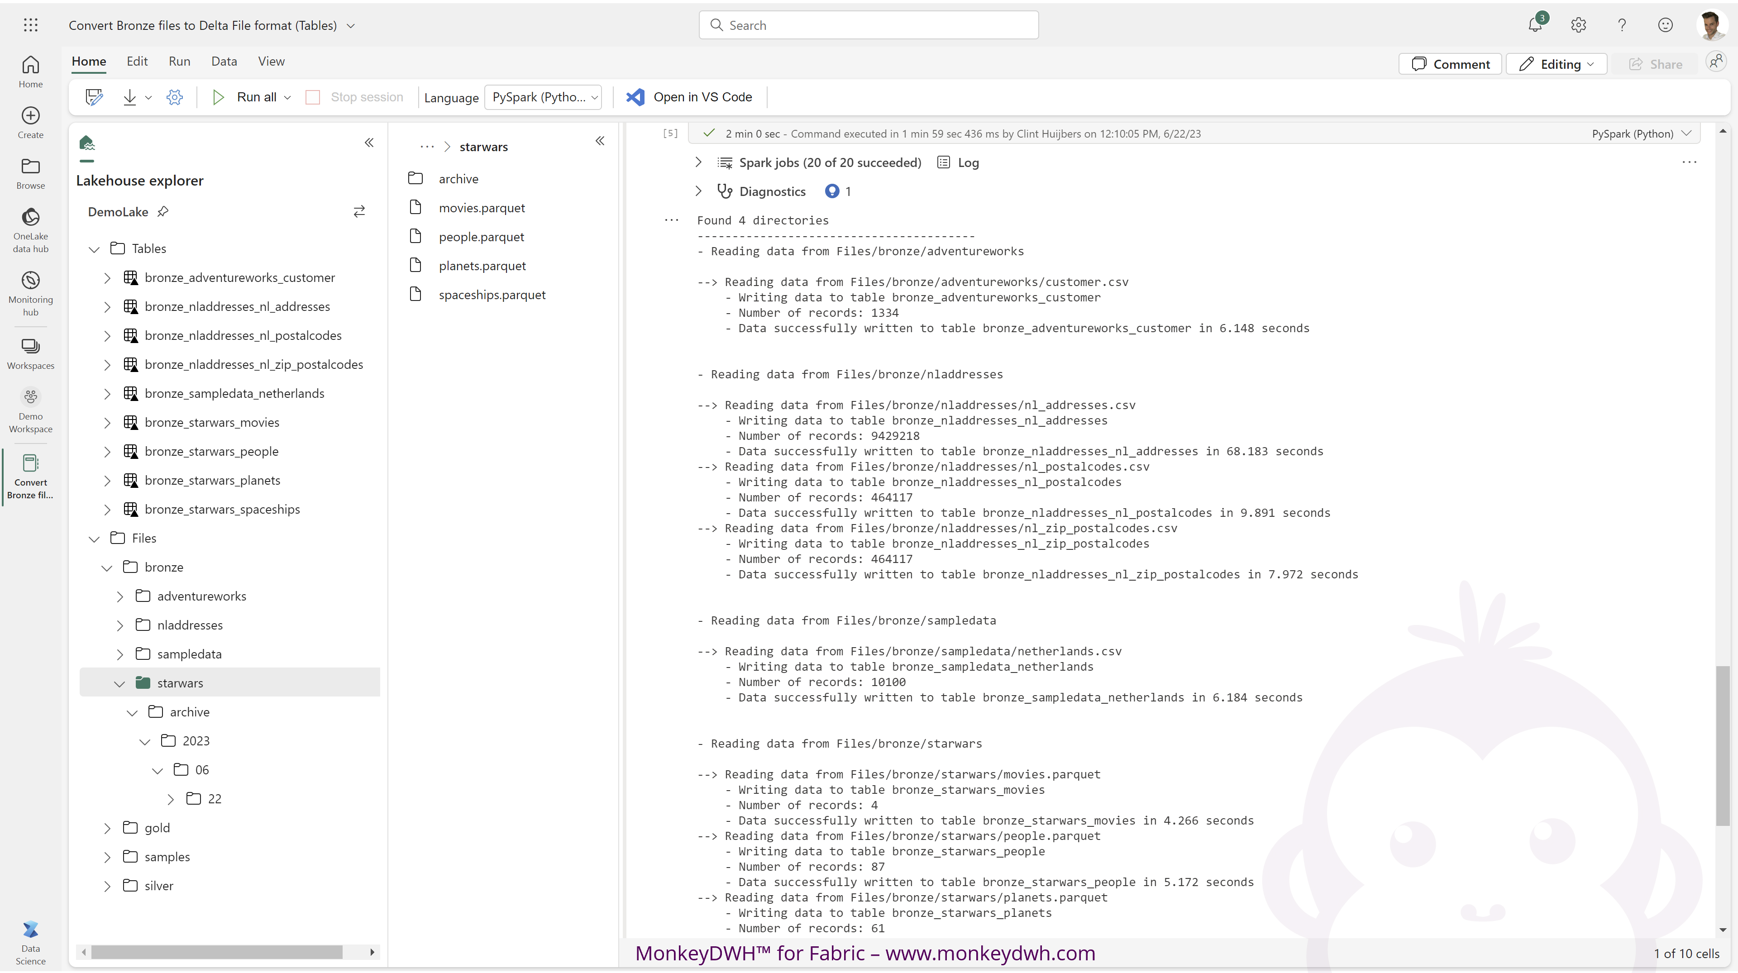The image size is (1738, 973).
Task: Open Data Science experience switcher
Action: click(30, 943)
